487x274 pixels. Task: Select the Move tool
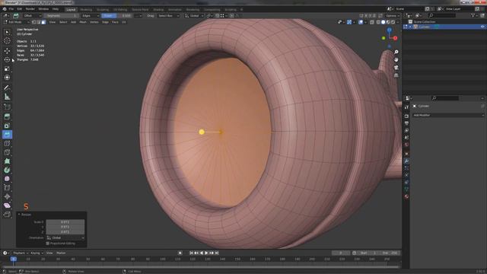(x=7, y=51)
